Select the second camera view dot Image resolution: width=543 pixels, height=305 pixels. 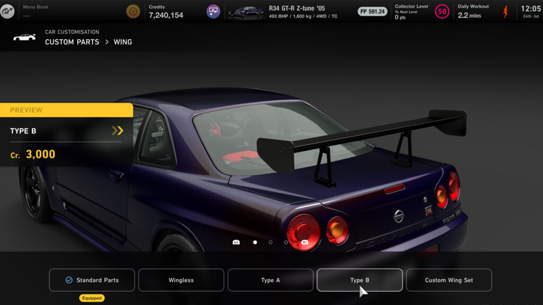[x=270, y=243]
